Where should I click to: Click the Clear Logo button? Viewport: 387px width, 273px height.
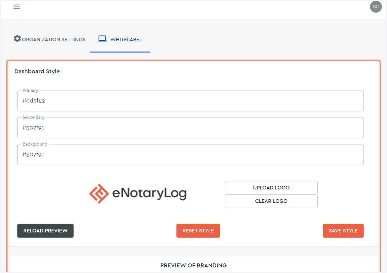click(271, 201)
